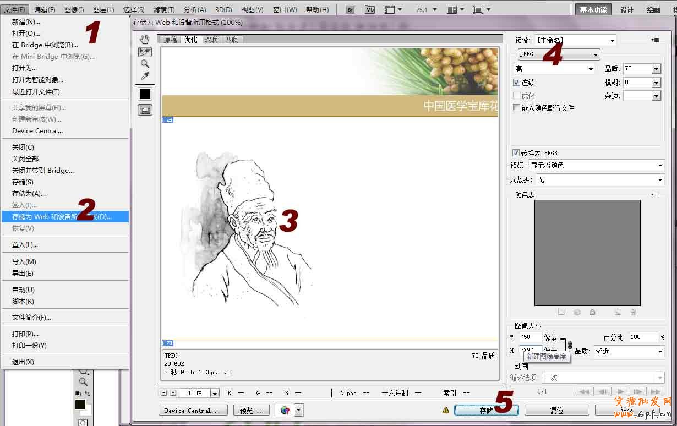Screen dimensions: 677x426
Task: Select the Hand tool in dialog
Action: tap(145, 39)
